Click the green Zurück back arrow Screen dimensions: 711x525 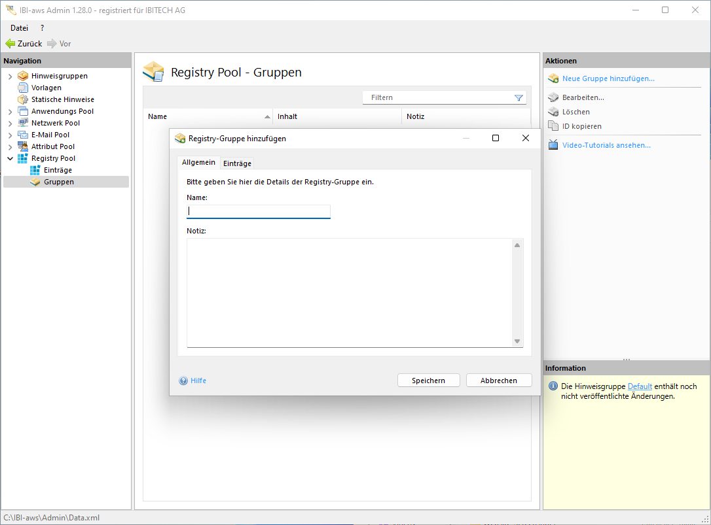(x=10, y=44)
